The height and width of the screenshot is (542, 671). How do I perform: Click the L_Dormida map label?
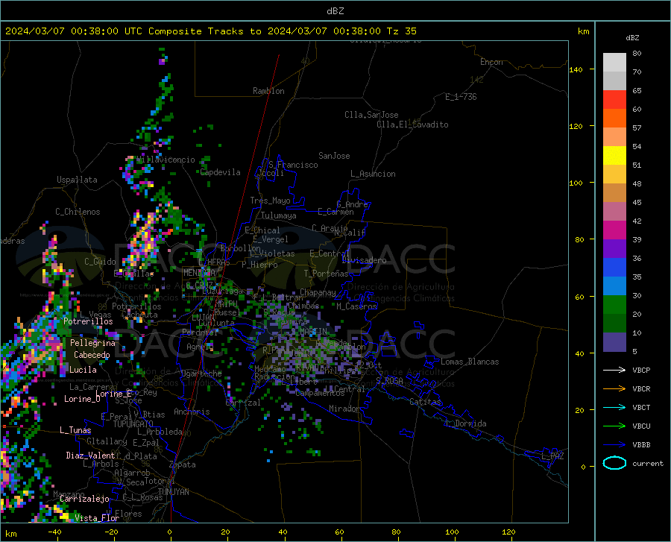(466, 423)
